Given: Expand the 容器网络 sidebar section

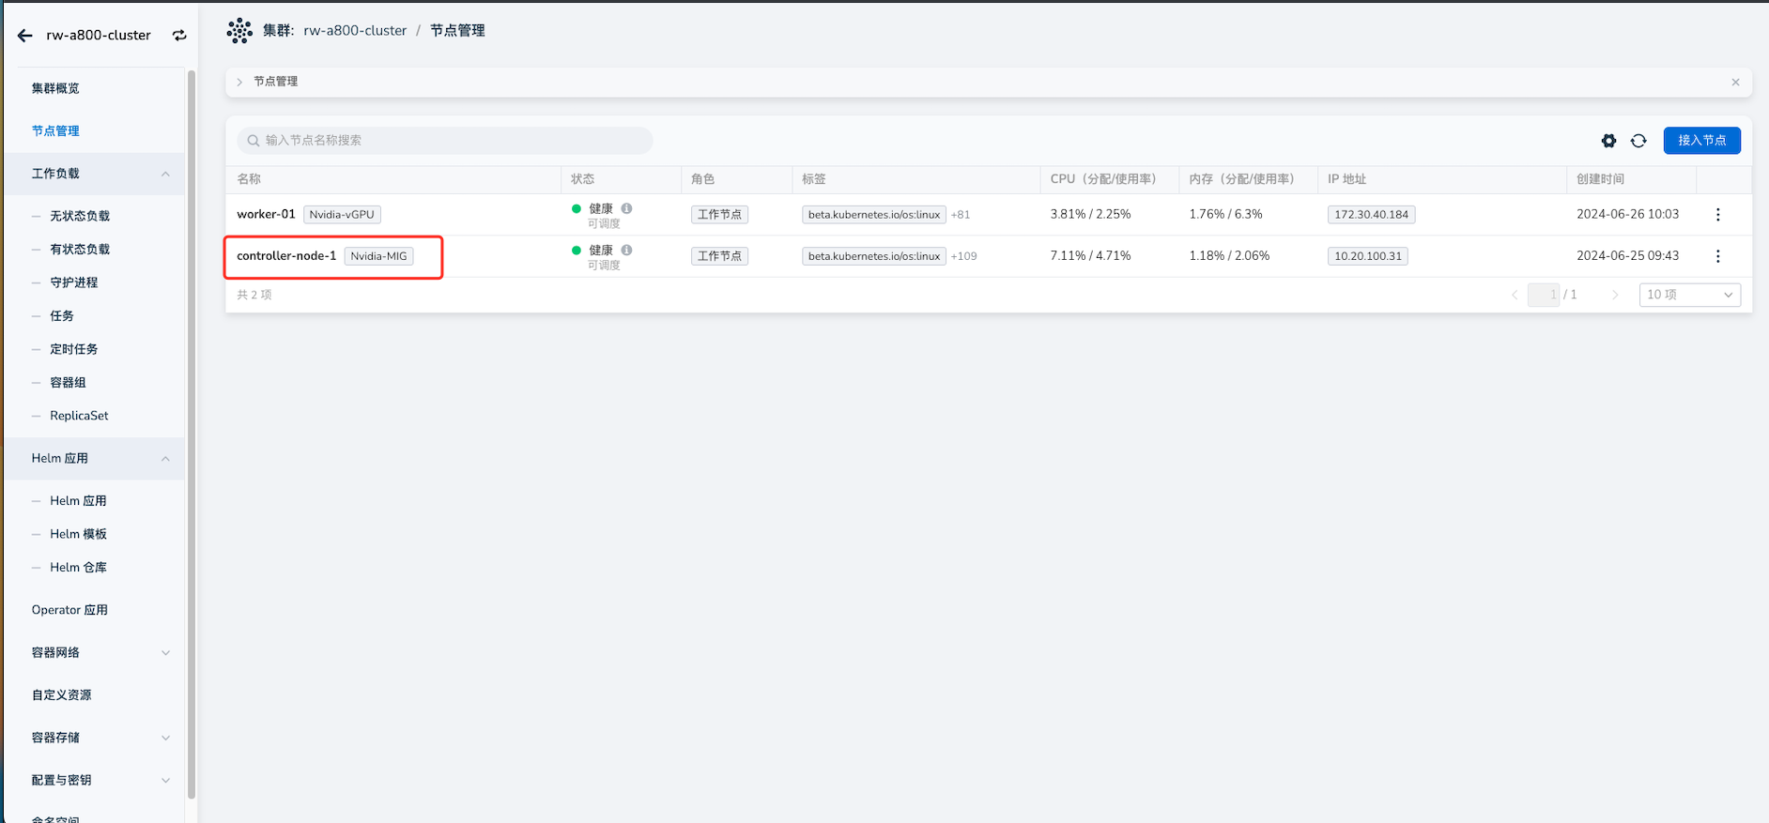Looking at the screenshot, I should click(165, 653).
